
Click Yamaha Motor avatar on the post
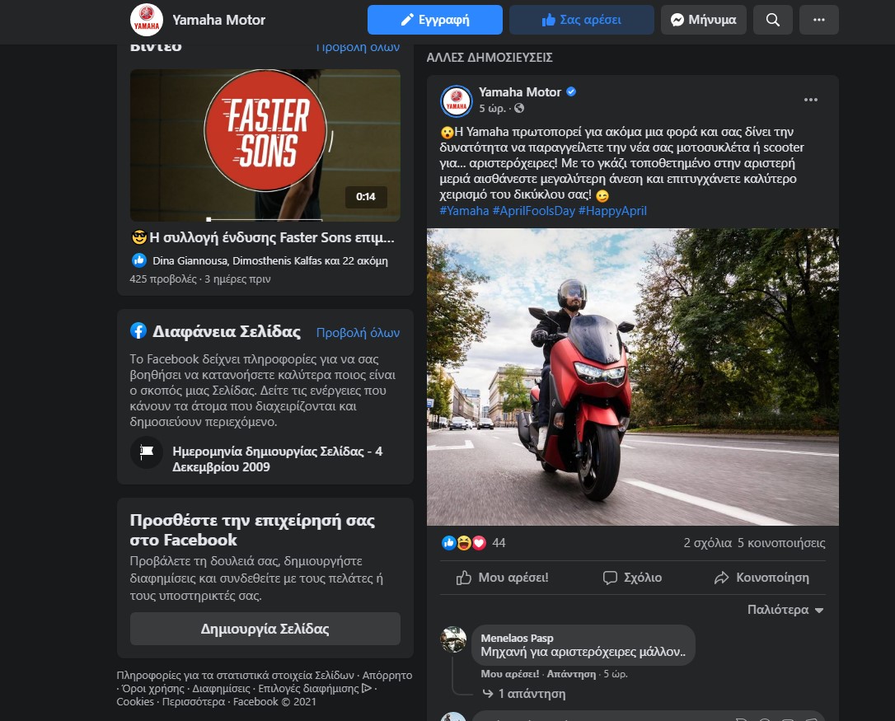pos(456,101)
